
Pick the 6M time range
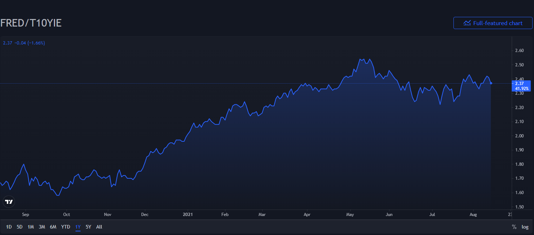(53, 227)
